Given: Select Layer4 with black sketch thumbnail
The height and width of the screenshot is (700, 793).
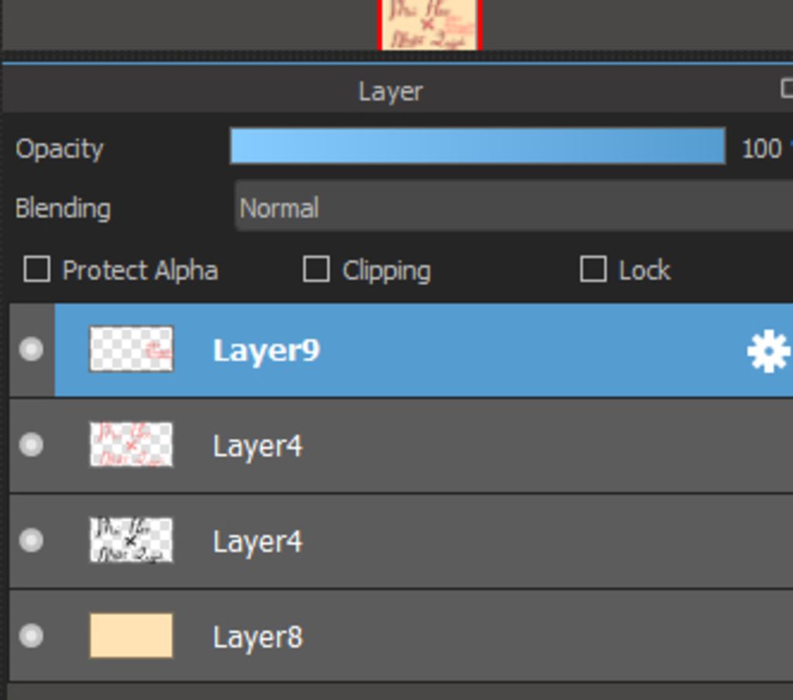Looking at the screenshot, I should pos(401,540).
